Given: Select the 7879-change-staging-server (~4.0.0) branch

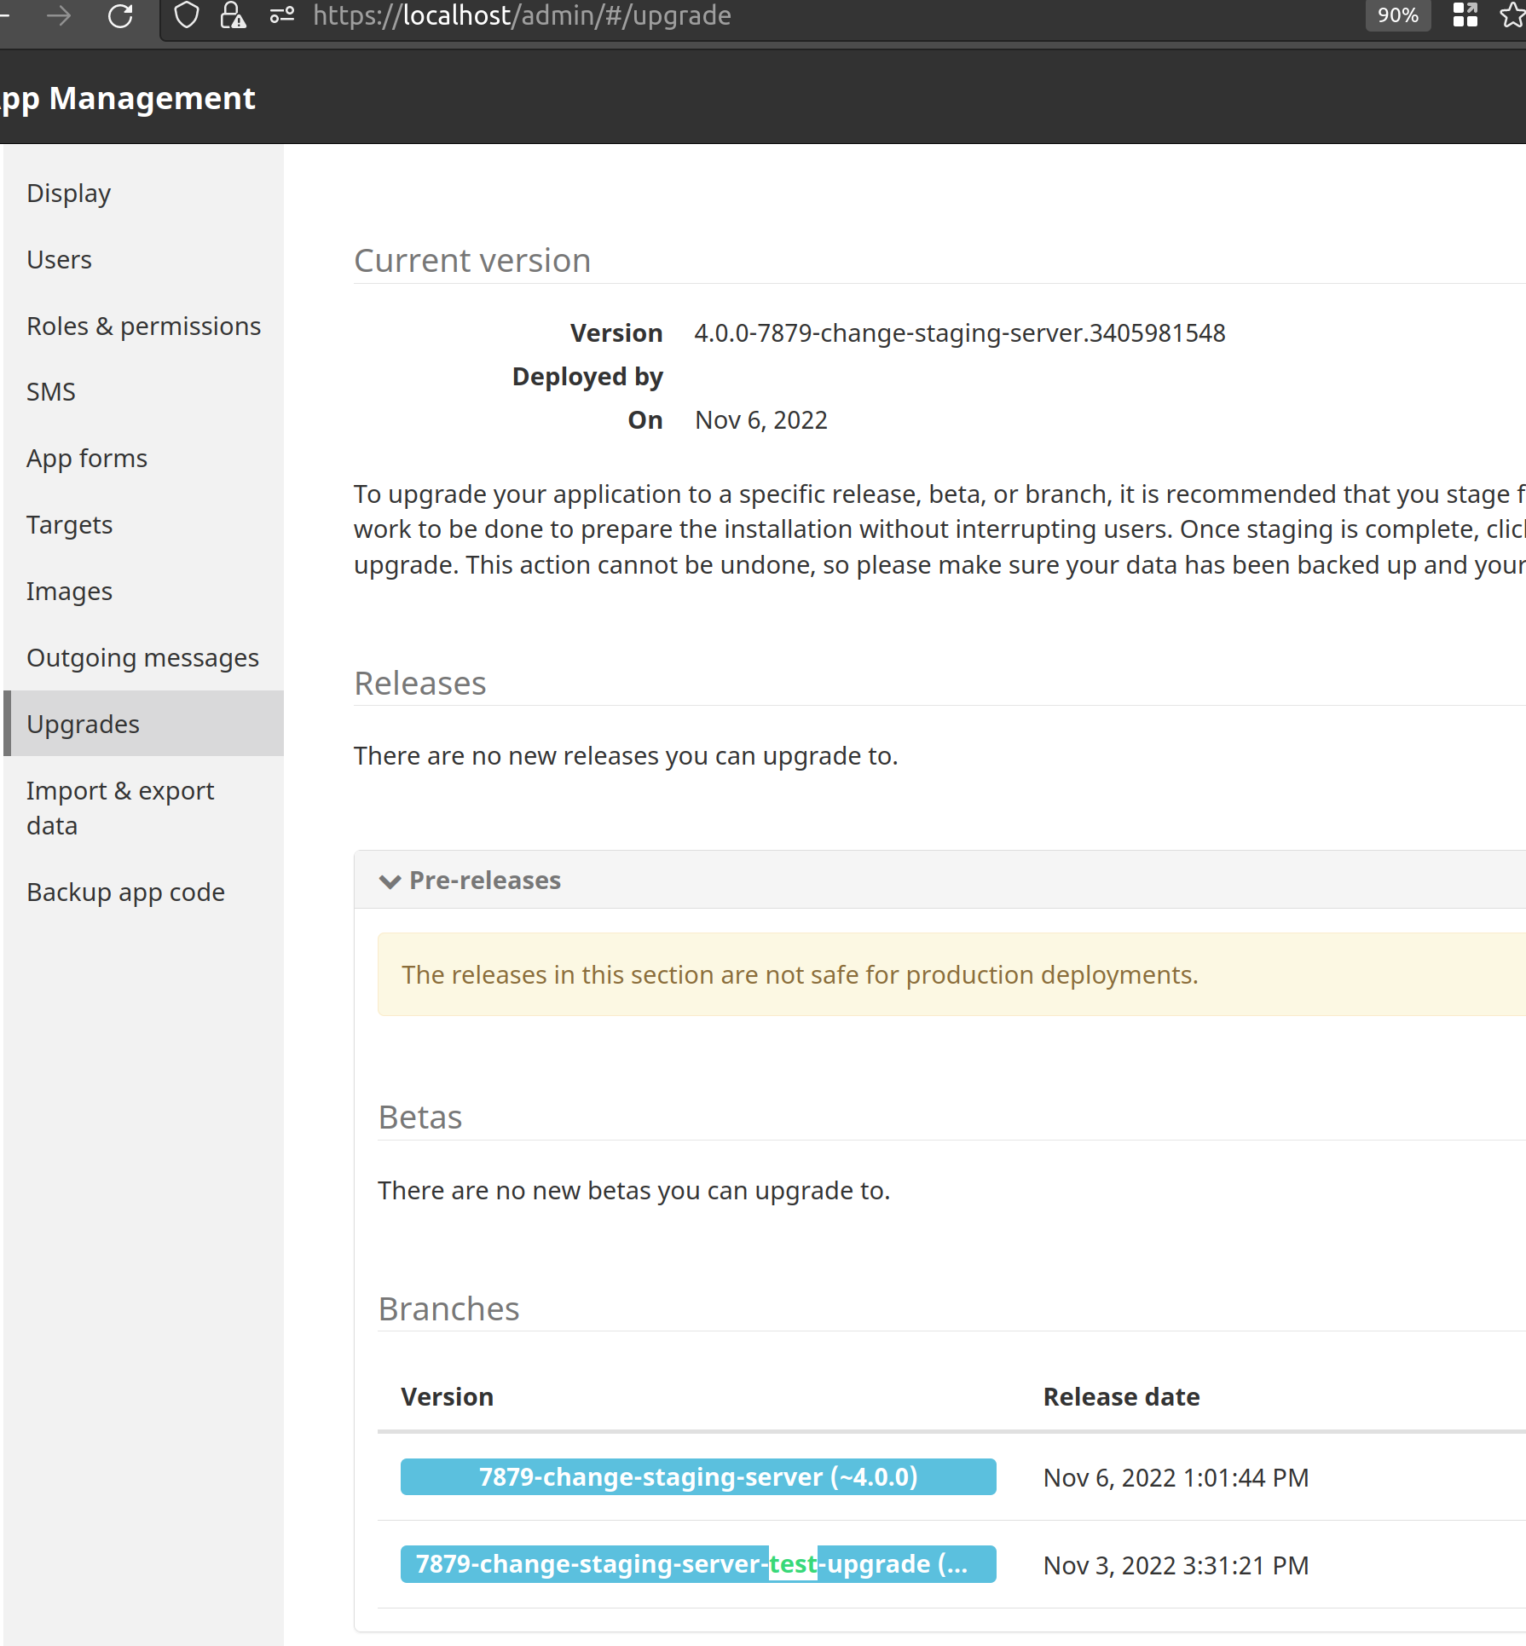Looking at the screenshot, I should (x=697, y=1477).
